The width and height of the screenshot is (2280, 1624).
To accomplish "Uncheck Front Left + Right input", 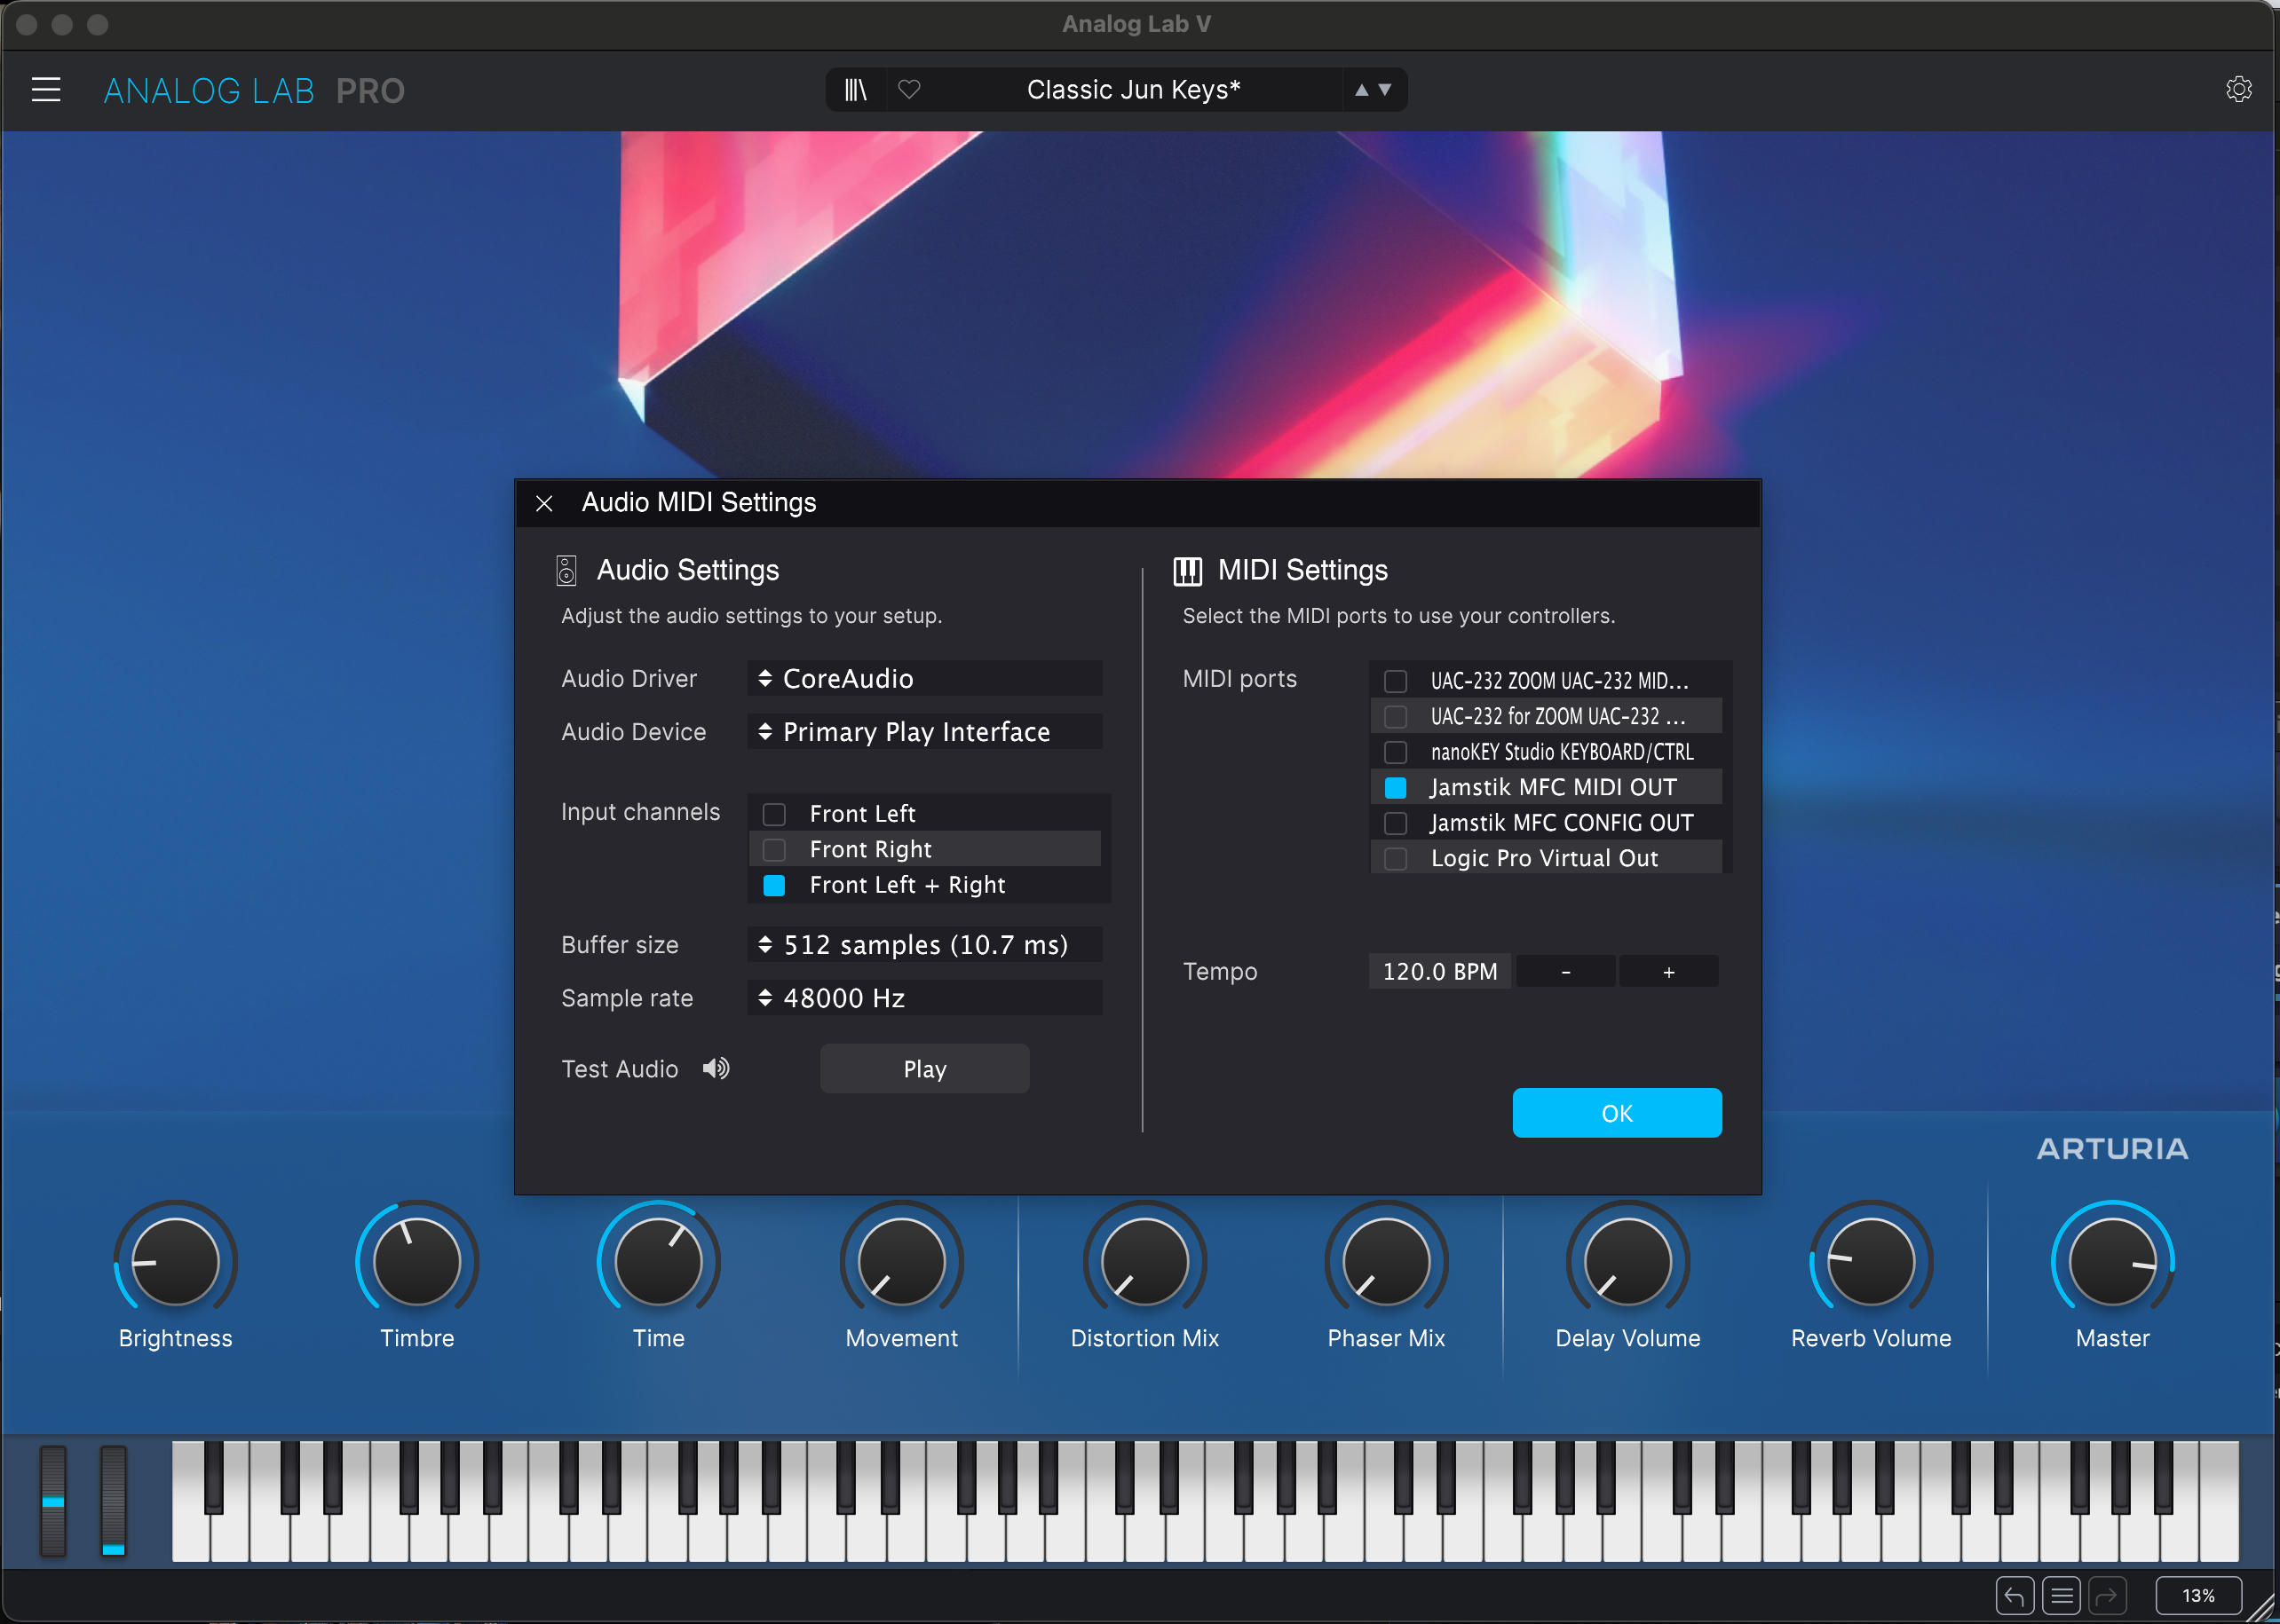I will point(774,885).
